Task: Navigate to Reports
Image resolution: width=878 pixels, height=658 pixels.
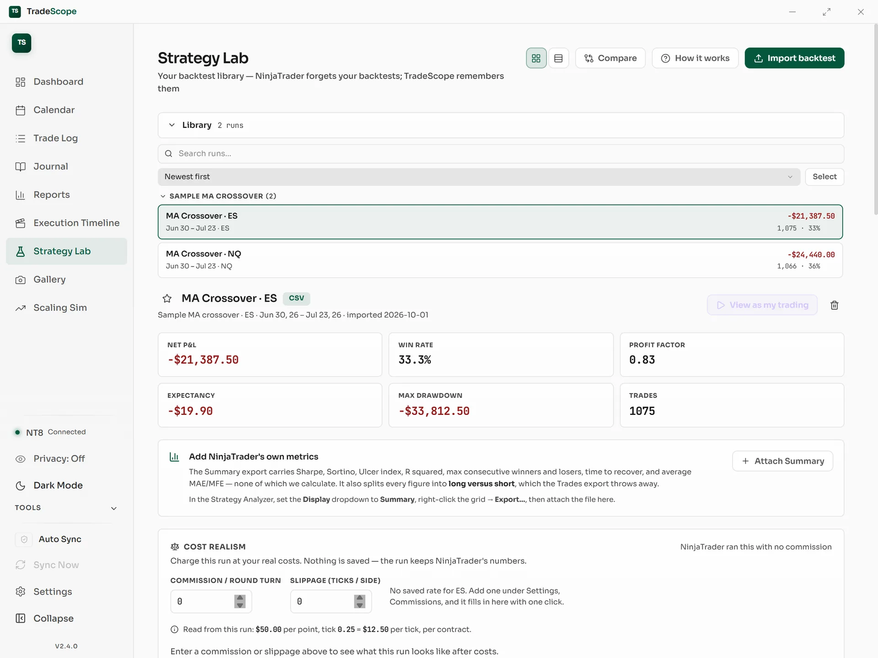Action: [66, 195]
